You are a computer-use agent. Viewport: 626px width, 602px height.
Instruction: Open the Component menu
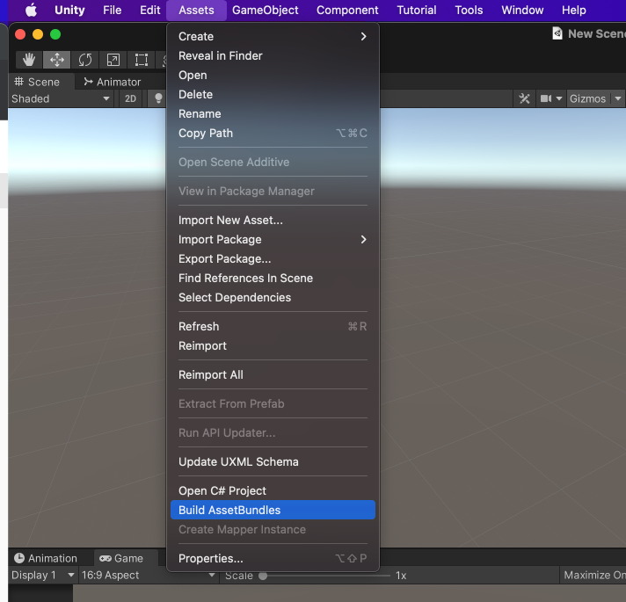coord(347,10)
